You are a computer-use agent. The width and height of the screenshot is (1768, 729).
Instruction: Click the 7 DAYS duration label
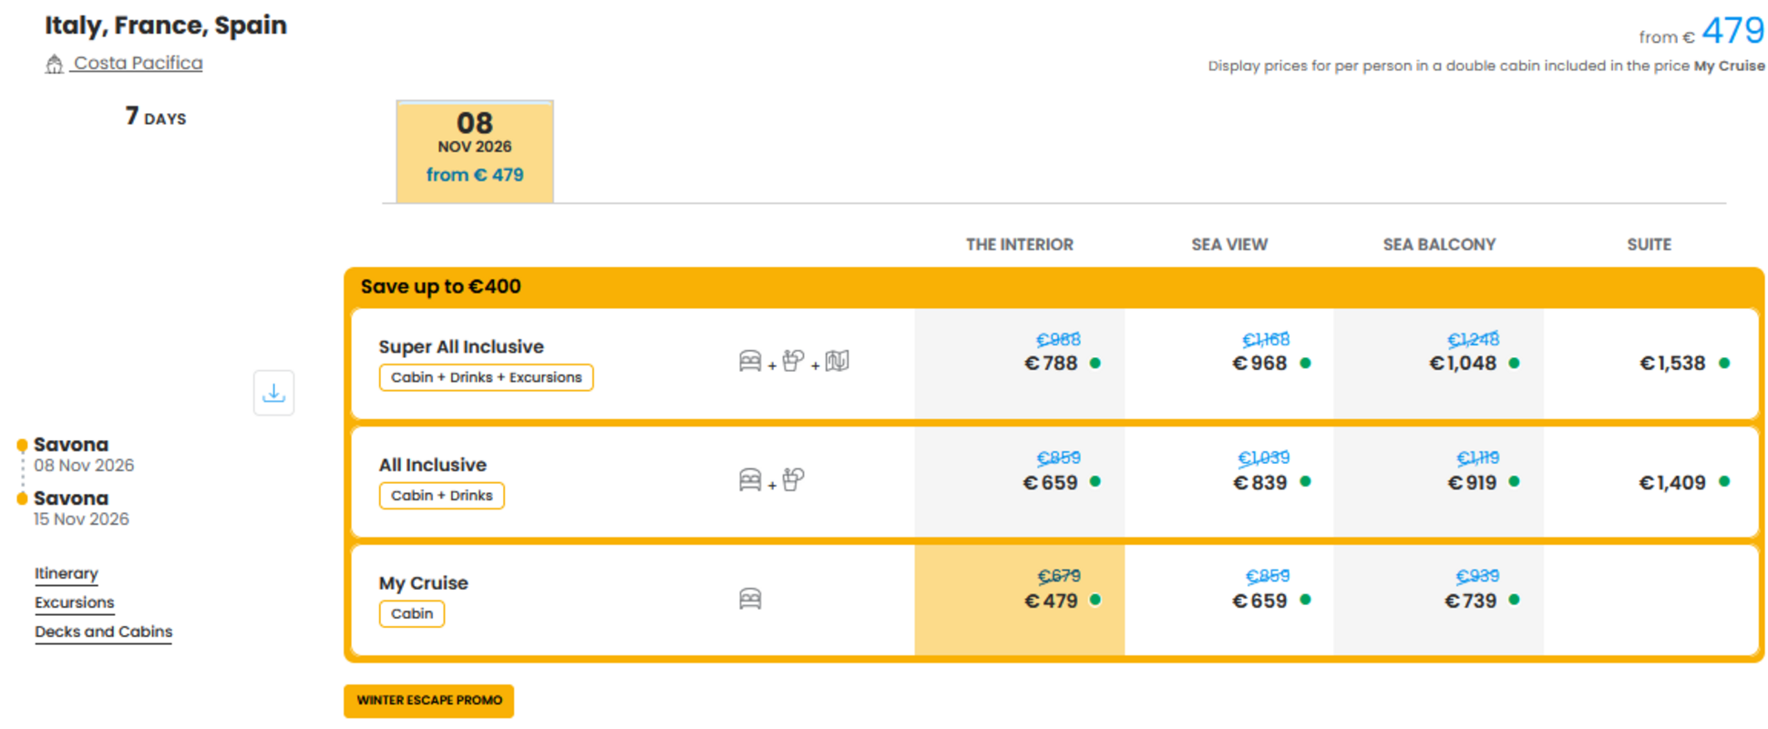[156, 117]
